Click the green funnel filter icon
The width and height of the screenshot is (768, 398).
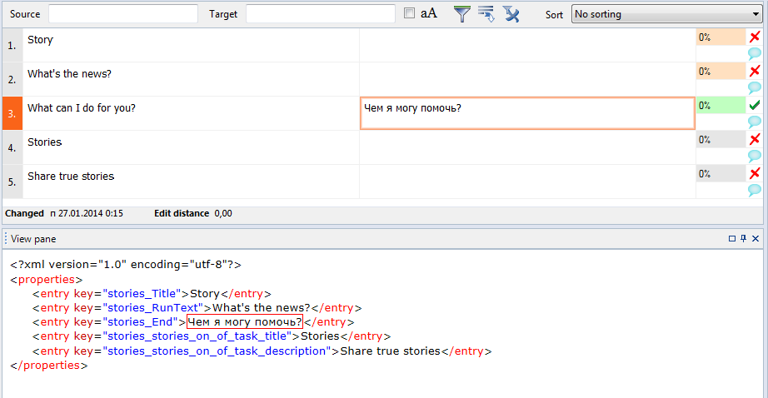(x=462, y=13)
